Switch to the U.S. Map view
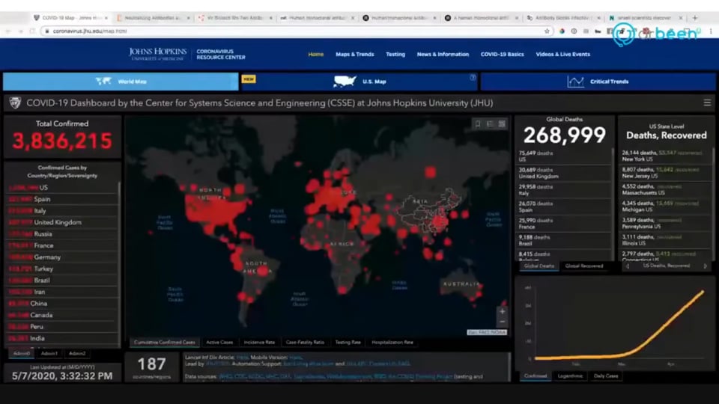Screen dimensions: 719x404 tap(359, 82)
